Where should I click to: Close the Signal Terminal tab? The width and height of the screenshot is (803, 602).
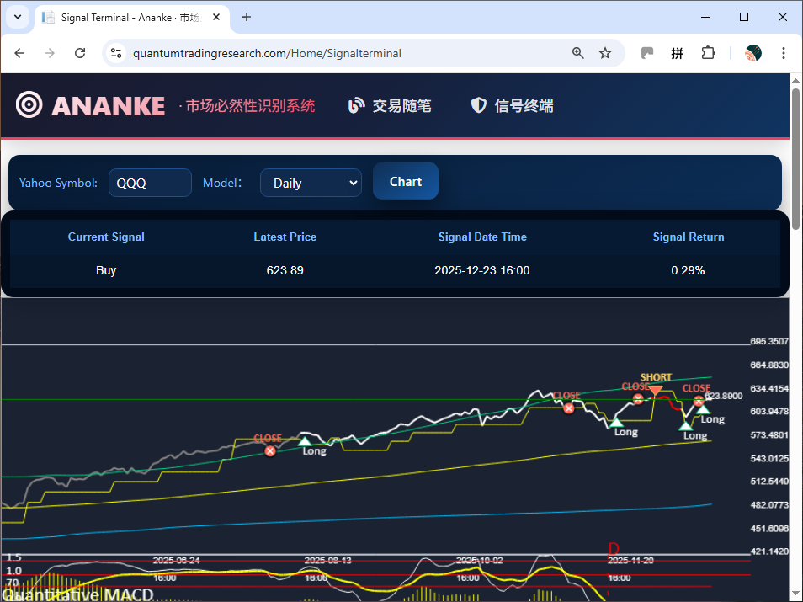click(x=216, y=17)
